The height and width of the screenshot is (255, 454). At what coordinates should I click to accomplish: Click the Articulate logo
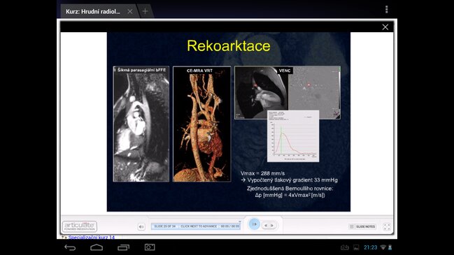pyautogui.click(x=80, y=226)
